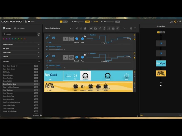Bypass the second LFO module power button
The width and height of the screenshot is (182, 136).
pos(134,53)
